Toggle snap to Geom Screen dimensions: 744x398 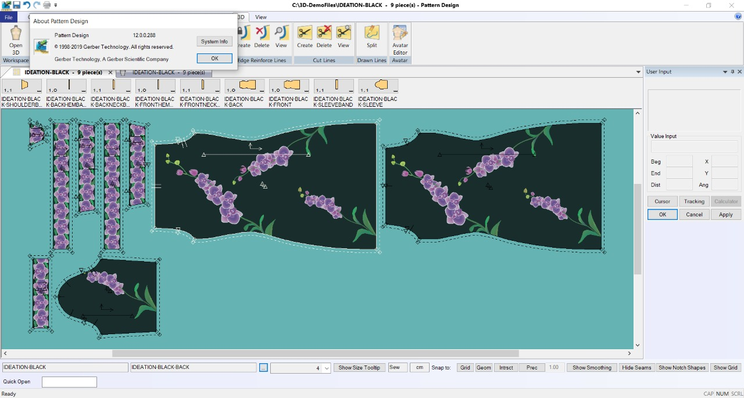tap(484, 368)
